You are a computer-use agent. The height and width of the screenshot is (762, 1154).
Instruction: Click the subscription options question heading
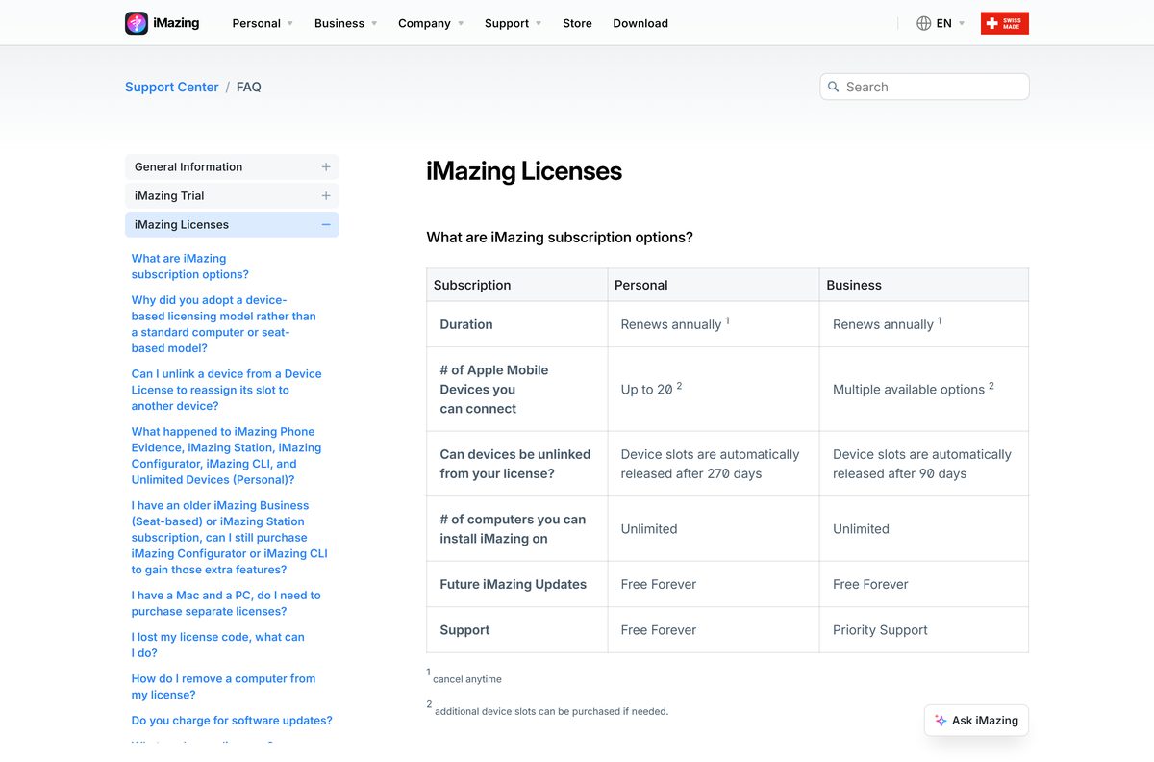pos(560,237)
